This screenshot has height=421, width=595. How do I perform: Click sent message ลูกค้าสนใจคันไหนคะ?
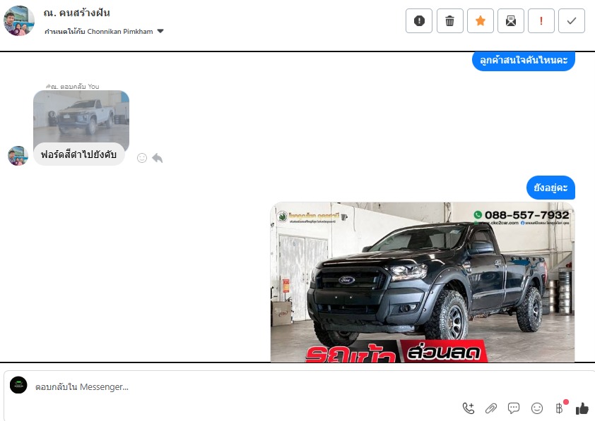pyautogui.click(x=524, y=61)
